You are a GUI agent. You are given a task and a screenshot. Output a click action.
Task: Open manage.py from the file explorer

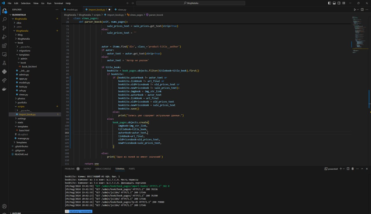click(23, 138)
